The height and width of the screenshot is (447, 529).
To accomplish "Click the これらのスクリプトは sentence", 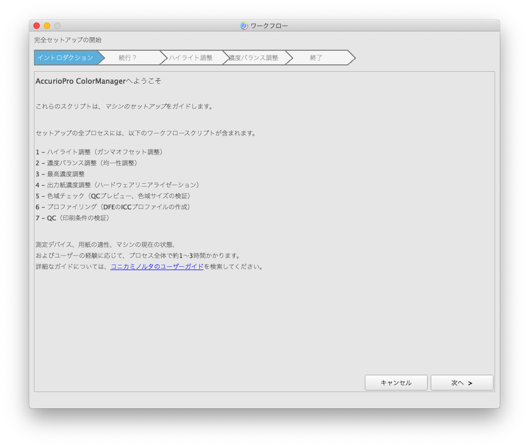I will (x=125, y=106).
